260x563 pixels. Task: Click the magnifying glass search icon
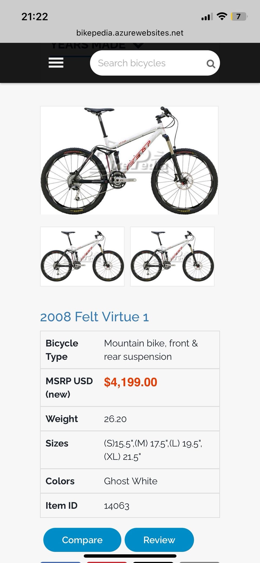pyautogui.click(x=211, y=64)
